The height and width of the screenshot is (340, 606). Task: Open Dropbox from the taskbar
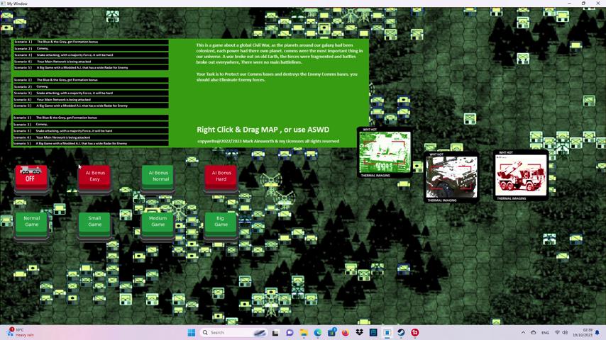click(x=359, y=332)
